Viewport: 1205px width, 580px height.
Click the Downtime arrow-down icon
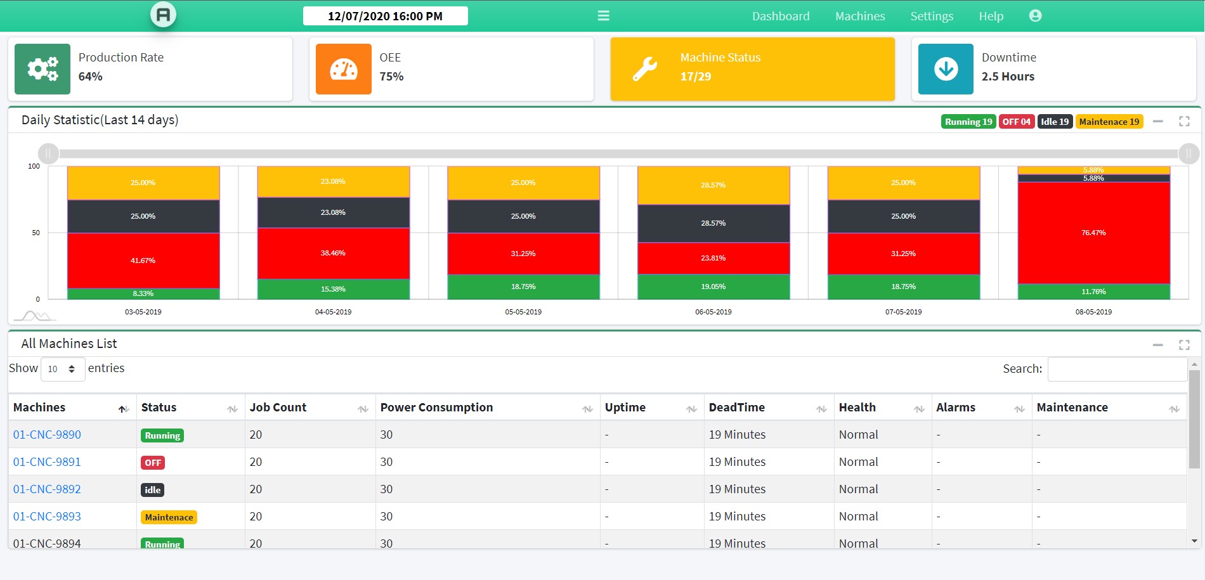coord(946,69)
